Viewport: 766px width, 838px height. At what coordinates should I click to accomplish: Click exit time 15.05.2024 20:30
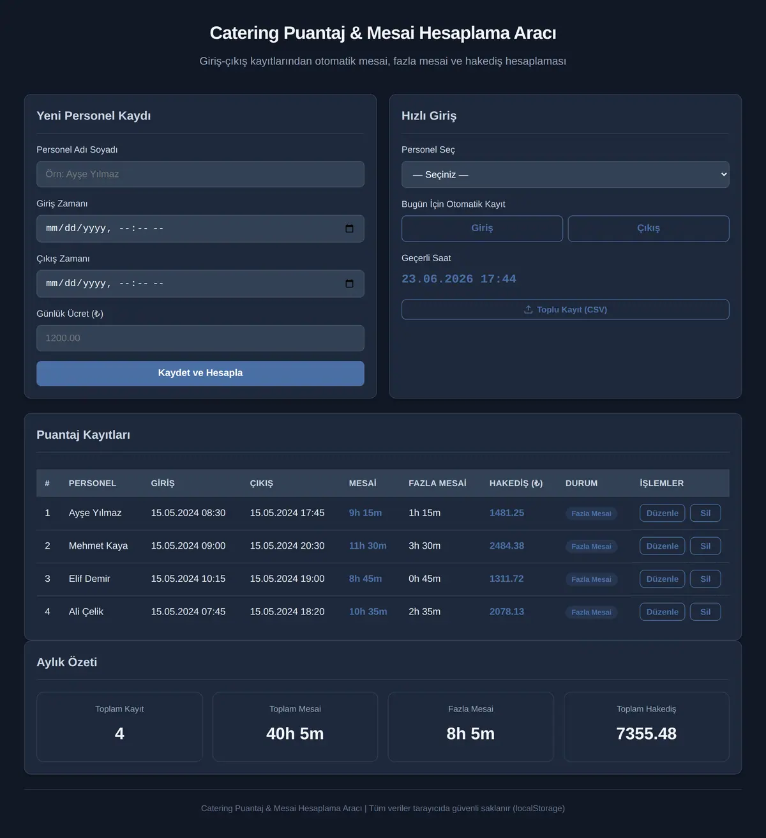(x=287, y=545)
